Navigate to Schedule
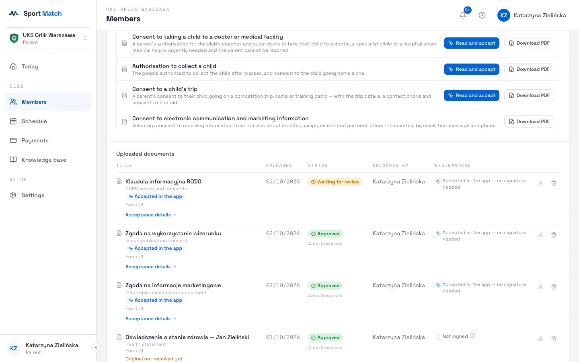This screenshot has height=362, width=579. pos(48,121)
